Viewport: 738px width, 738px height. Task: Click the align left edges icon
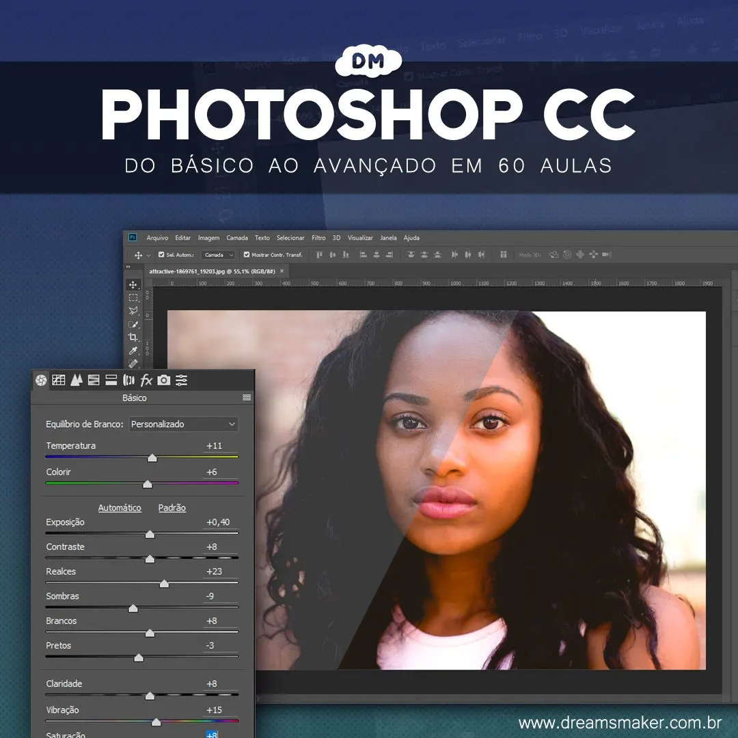pos(363,255)
